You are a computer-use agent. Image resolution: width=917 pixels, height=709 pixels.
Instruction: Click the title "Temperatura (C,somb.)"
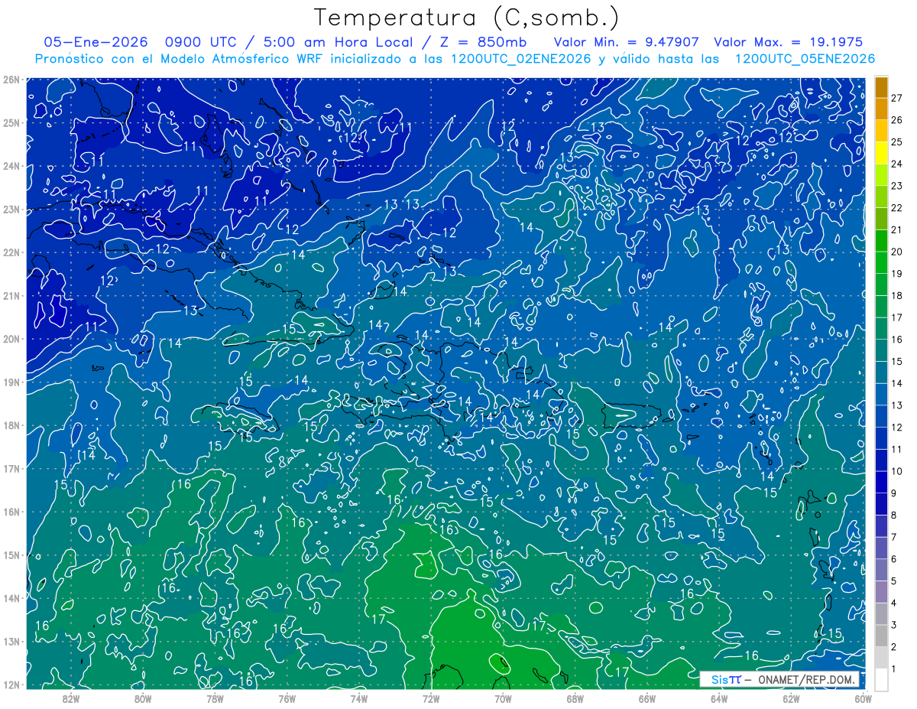click(x=466, y=18)
